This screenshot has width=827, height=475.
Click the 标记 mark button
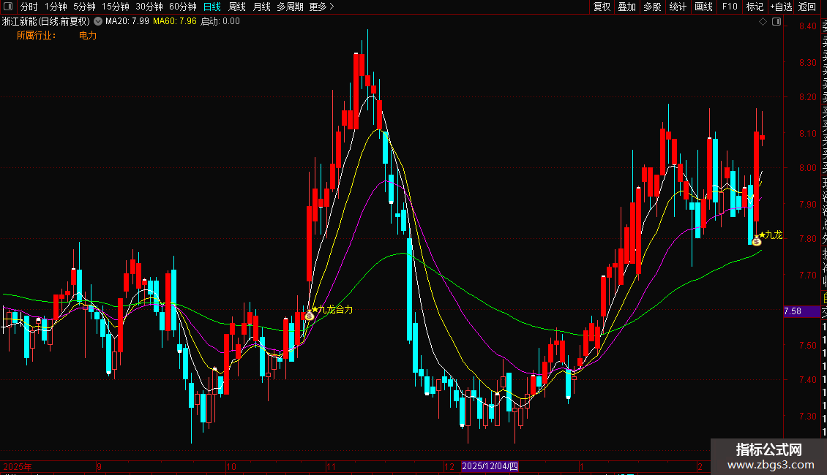(755, 7)
